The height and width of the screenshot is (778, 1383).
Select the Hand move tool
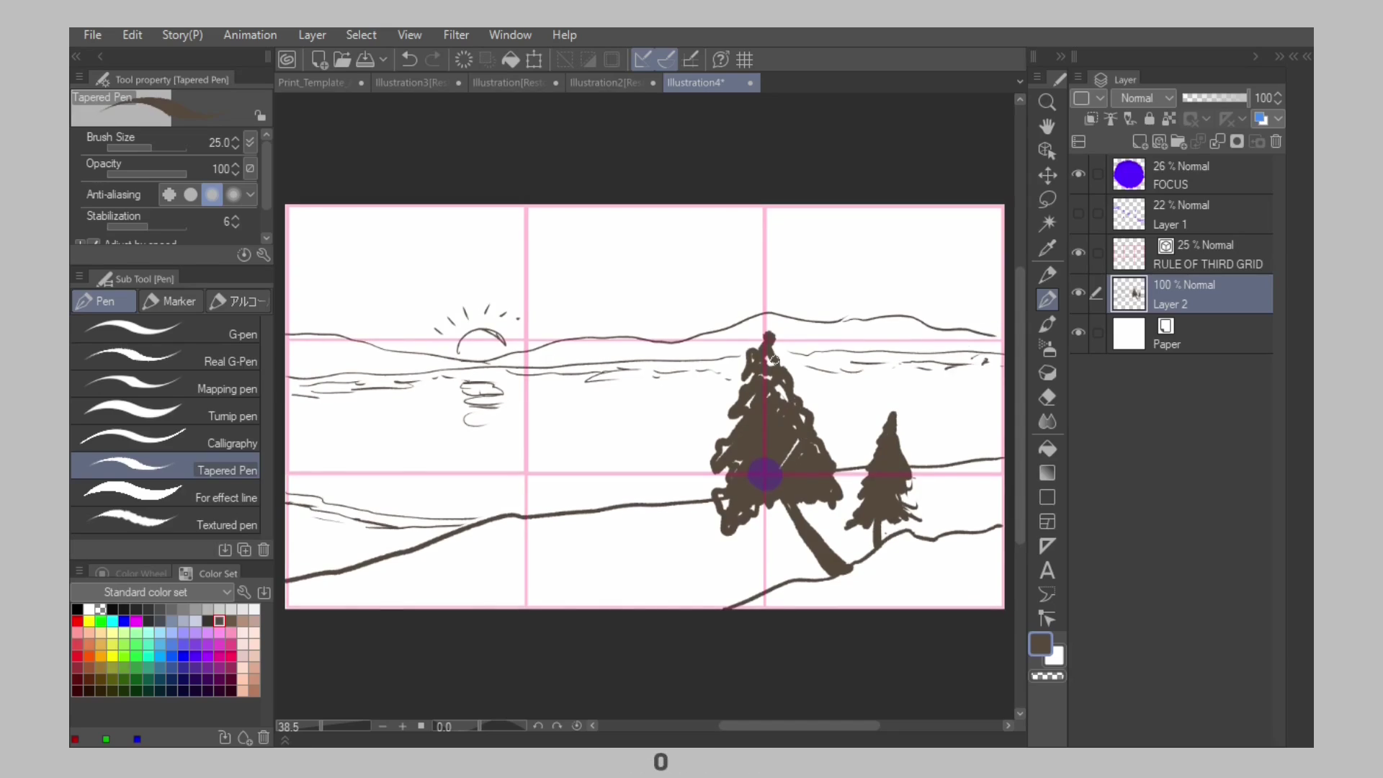point(1047,126)
